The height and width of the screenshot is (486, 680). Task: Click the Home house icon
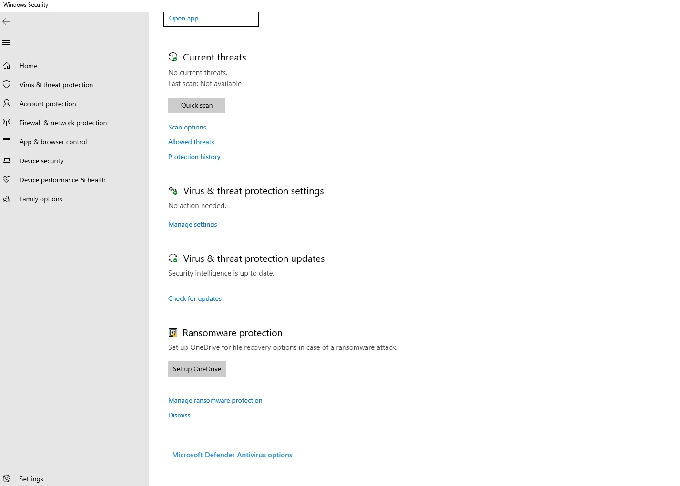click(7, 66)
